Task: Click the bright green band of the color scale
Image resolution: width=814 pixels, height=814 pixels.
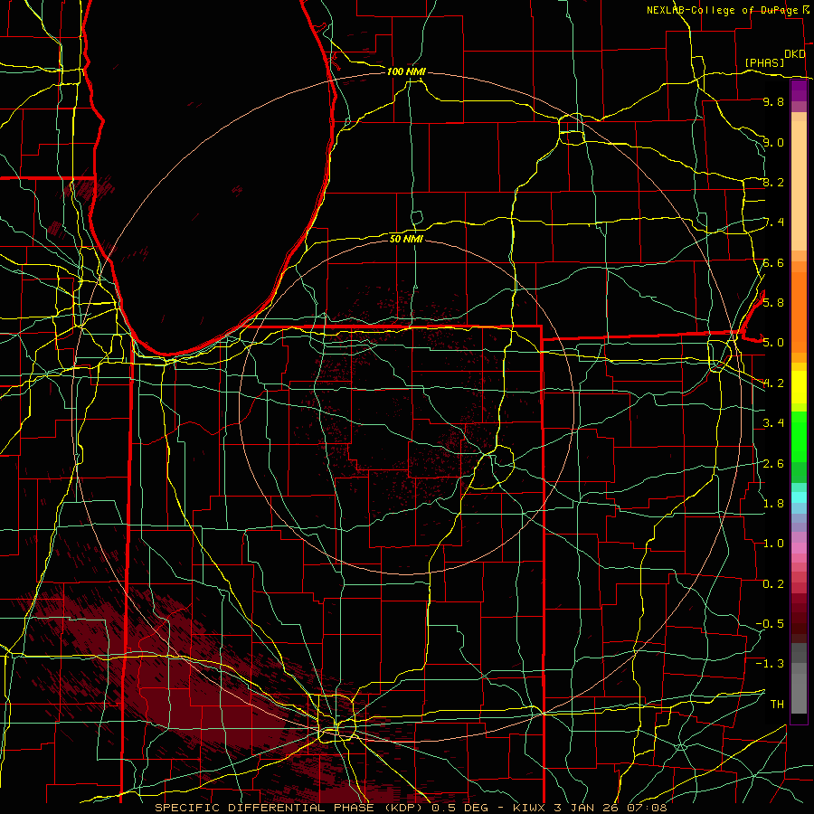Action: click(799, 436)
